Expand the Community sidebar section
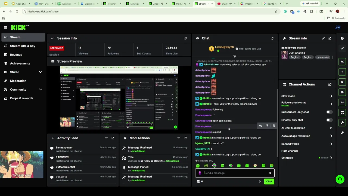Screen dimensions: 348x196 tap(41, 90)
